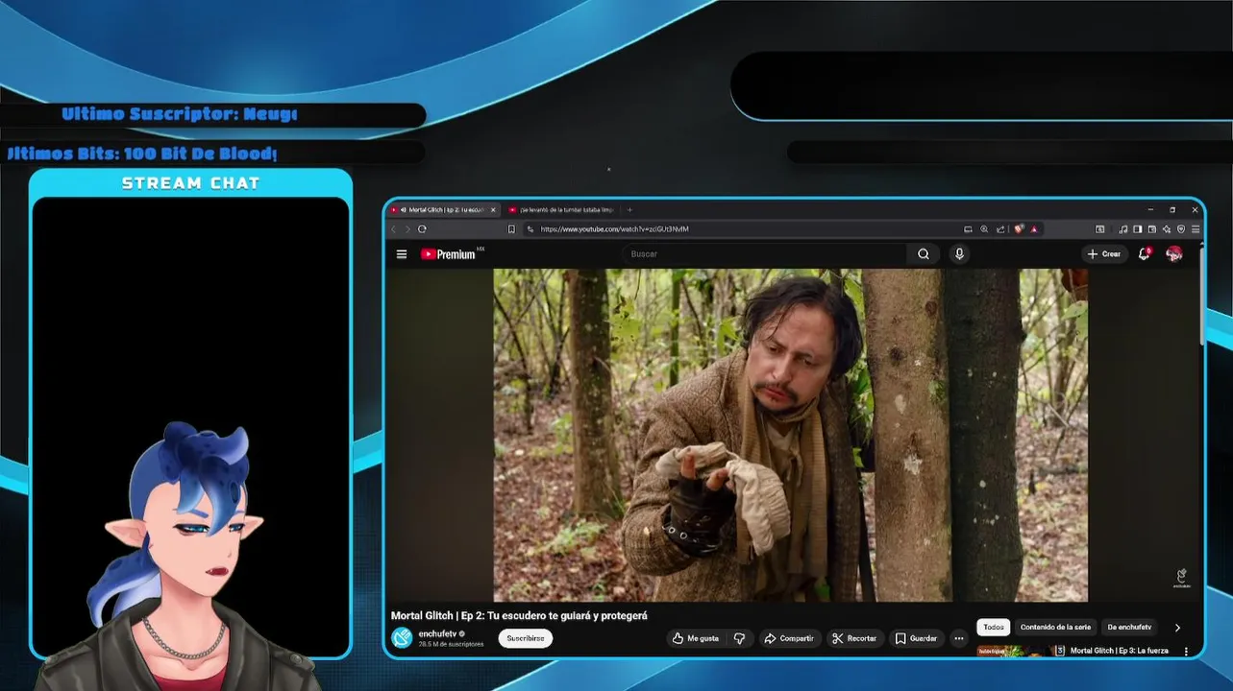Select the Todos filter chip

pyautogui.click(x=994, y=628)
